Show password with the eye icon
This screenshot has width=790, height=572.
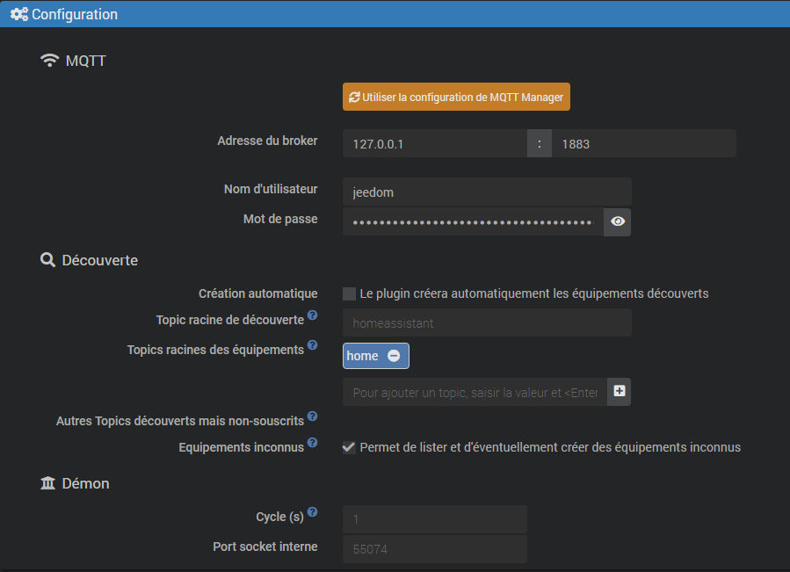(618, 222)
